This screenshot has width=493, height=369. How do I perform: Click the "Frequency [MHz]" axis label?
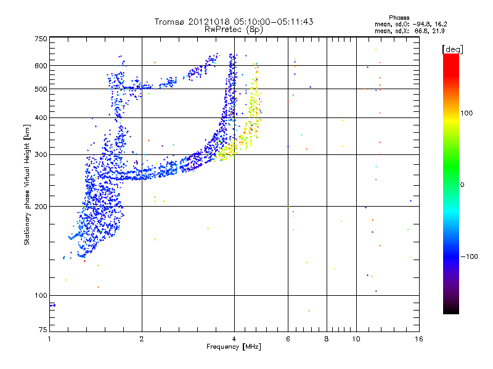pyautogui.click(x=234, y=347)
